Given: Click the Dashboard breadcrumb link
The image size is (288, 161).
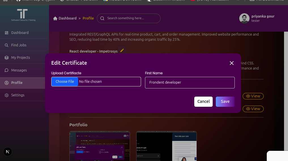Looking at the screenshot, I should (67, 18).
